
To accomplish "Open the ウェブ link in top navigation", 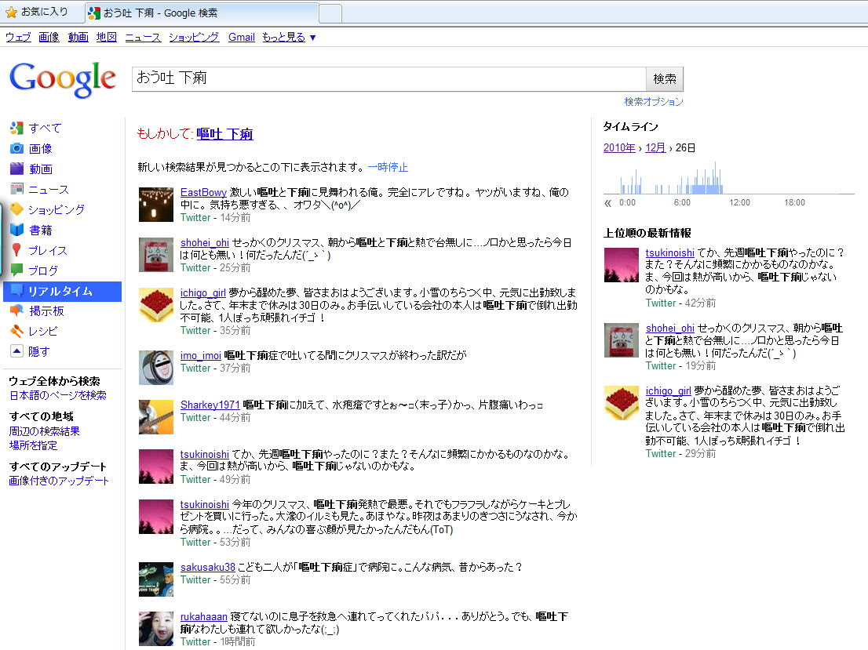I will (x=18, y=37).
